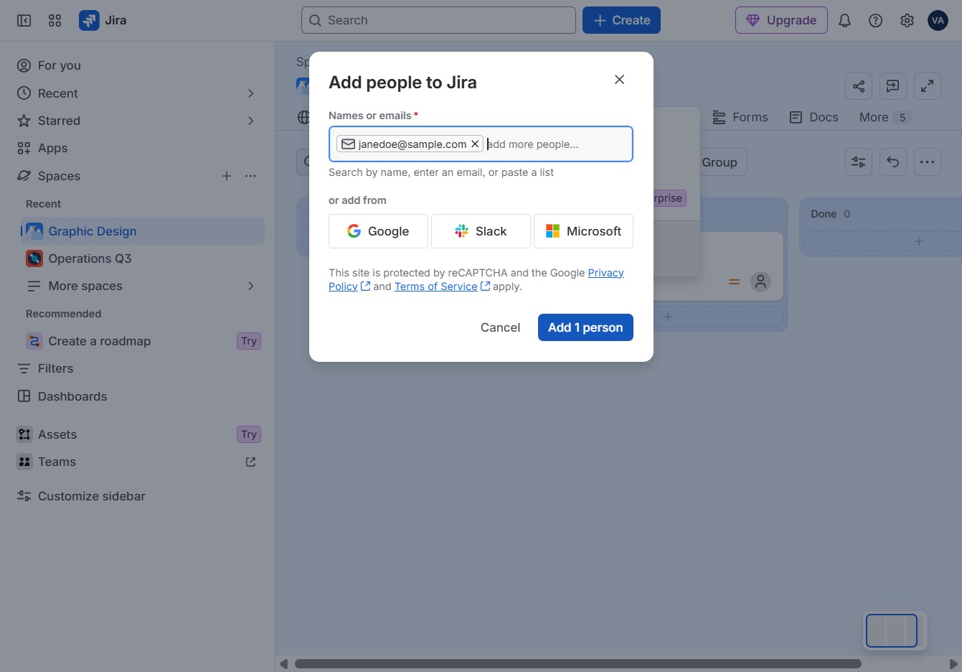The width and height of the screenshot is (962, 672).
Task: Expand the More spaces chevron
Action: 250,286
